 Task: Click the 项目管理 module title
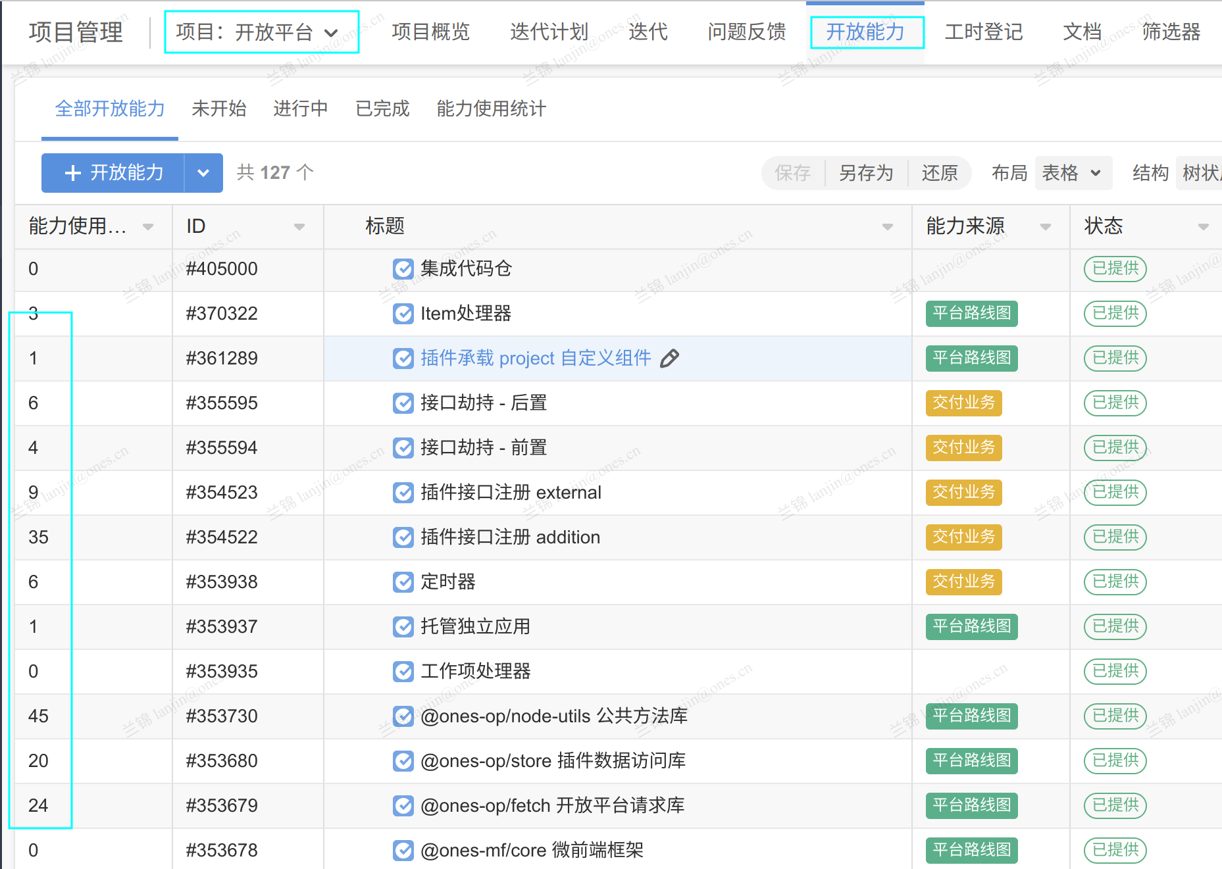coord(76,32)
